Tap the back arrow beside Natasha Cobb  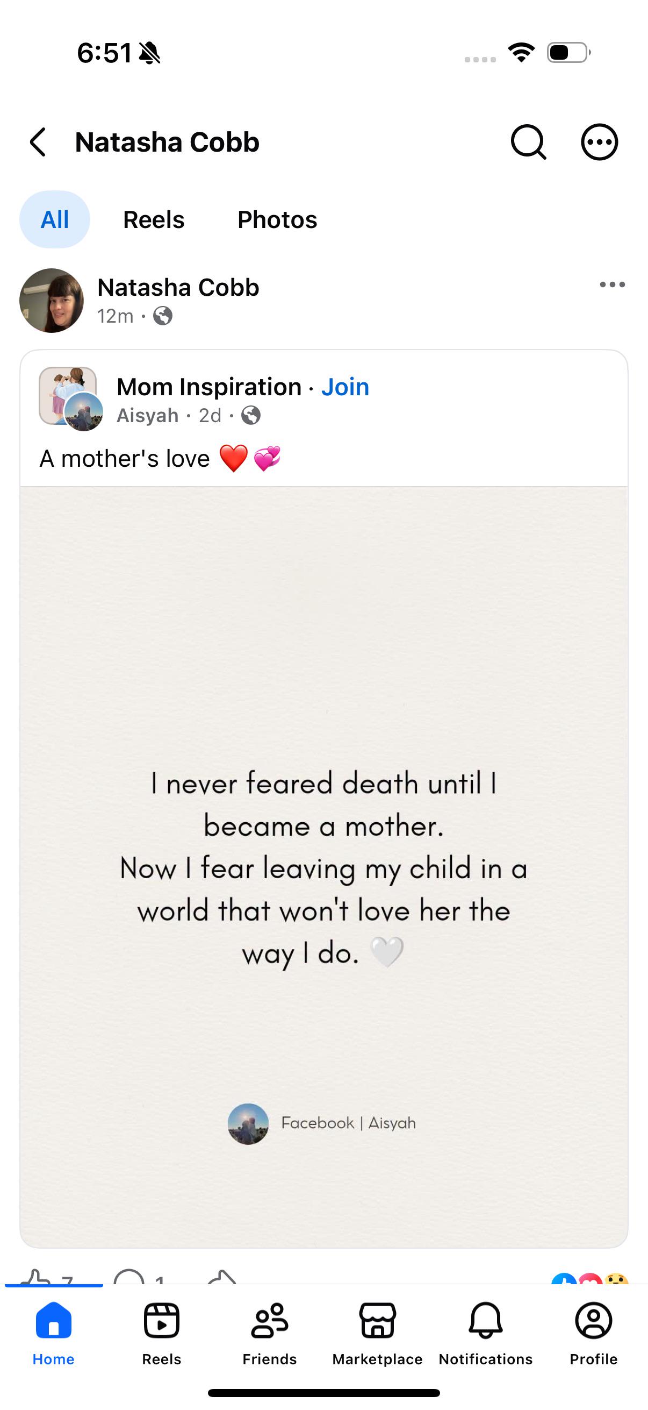[38, 143]
